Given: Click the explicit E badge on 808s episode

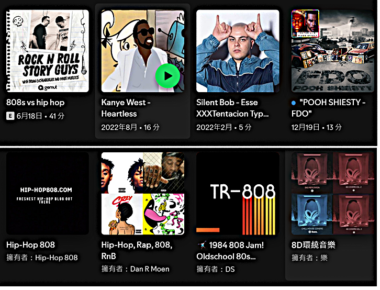Looking at the screenshot, I should coord(10,116).
